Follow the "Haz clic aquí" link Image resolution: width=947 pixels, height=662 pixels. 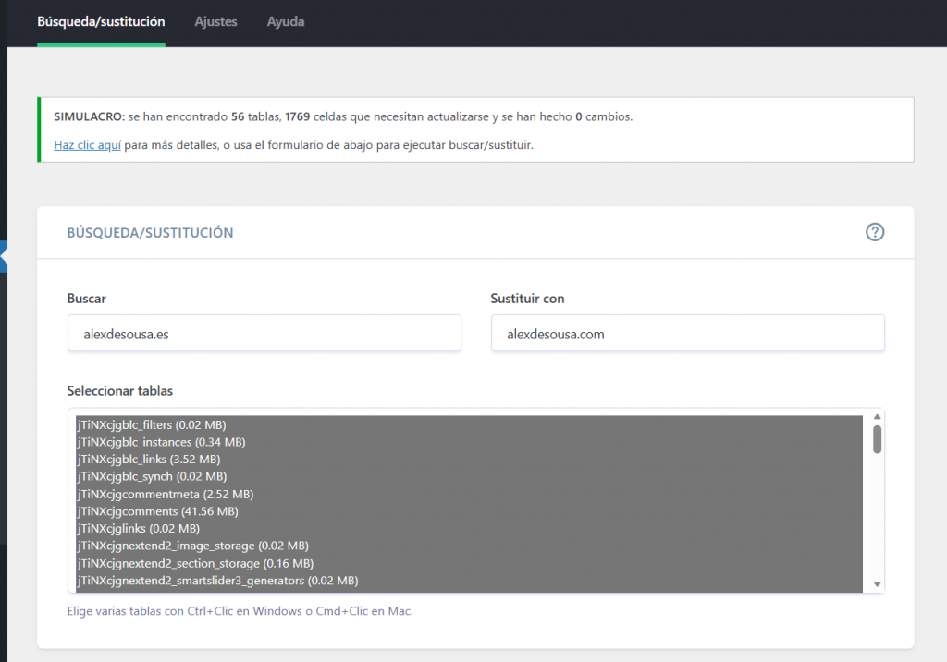[87, 145]
